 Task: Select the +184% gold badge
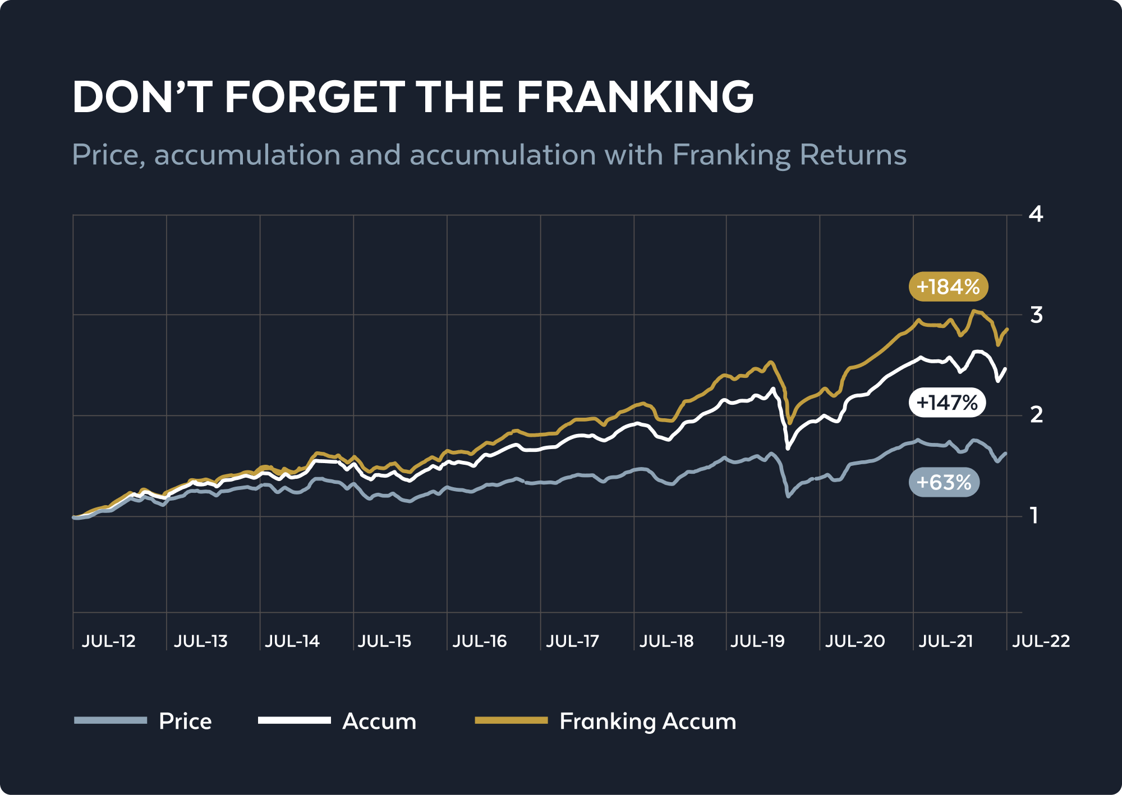[x=948, y=287]
